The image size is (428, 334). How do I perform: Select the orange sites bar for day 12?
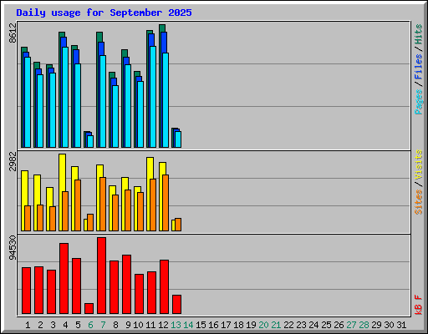(x=166, y=203)
